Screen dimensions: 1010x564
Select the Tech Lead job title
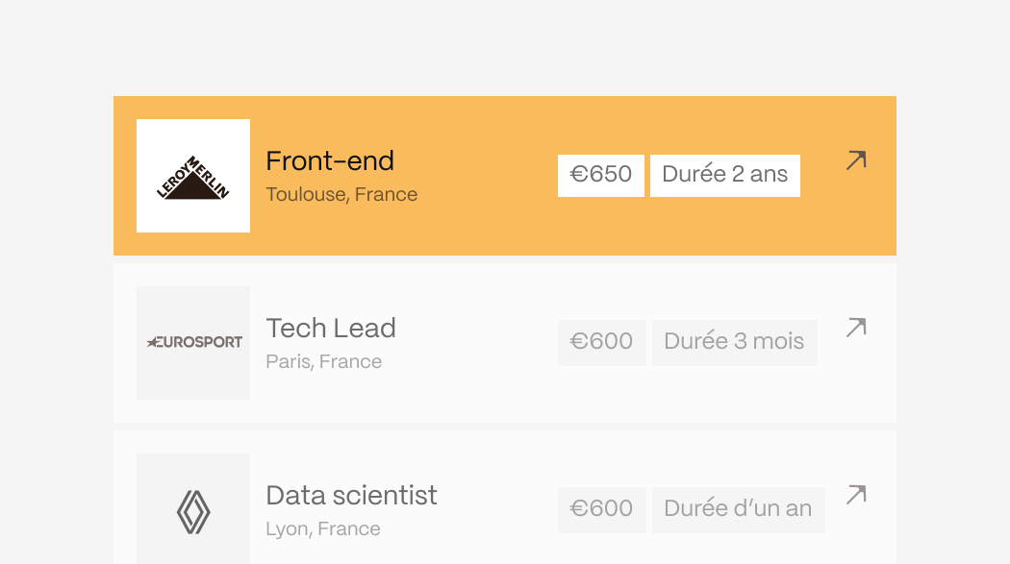pos(331,328)
